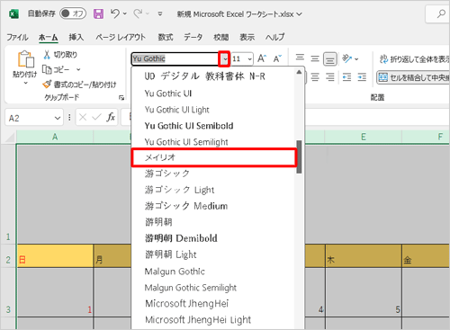Decrease font size with small A icon
This screenshot has width=450, height=330.
[277, 58]
